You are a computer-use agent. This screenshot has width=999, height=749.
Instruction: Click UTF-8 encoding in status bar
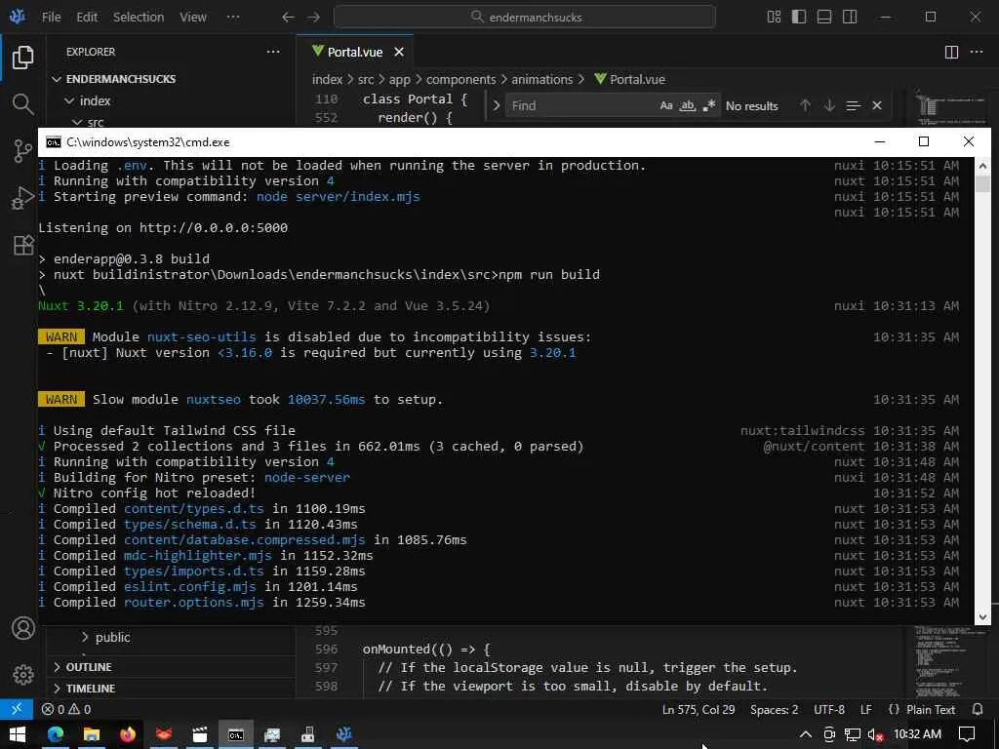click(x=829, y=710)
